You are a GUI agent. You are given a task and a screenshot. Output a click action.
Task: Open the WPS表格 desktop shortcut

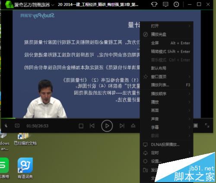click(4, 168)
